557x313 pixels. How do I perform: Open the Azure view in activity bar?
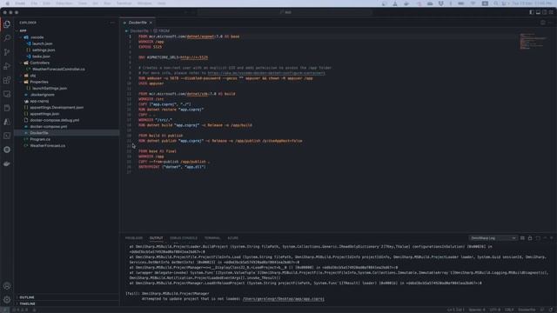point(7,122)
